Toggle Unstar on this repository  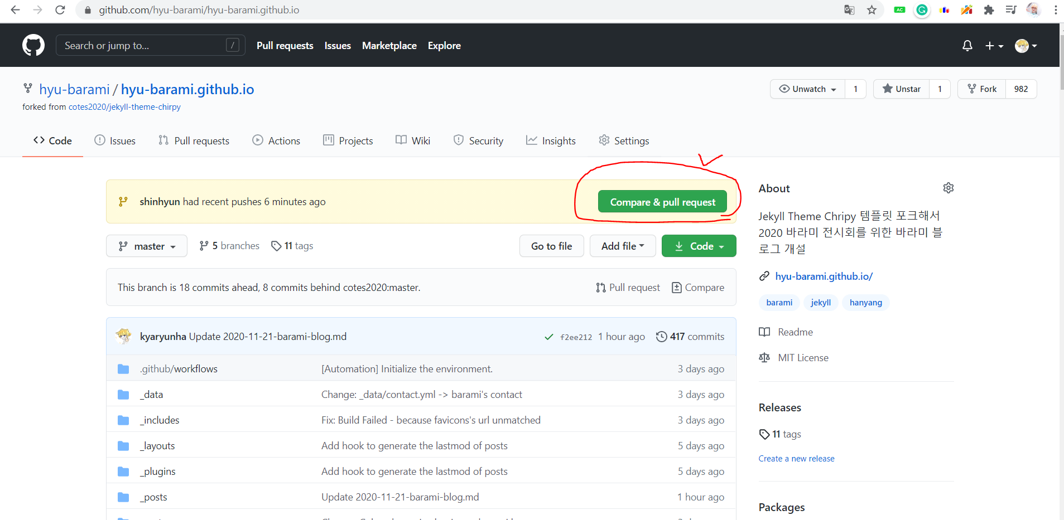click(902, 89)
